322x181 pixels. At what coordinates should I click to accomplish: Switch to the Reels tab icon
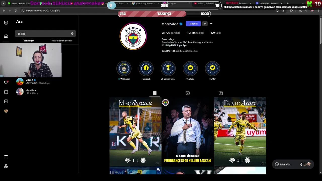(188, 93)
